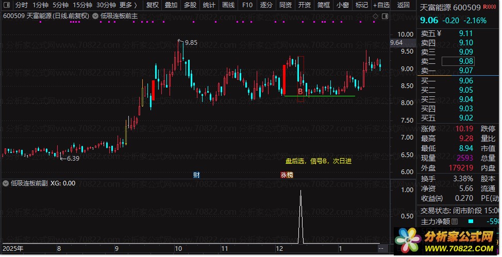Click the 标记 mark button
Image resolution: width=502 pixels, height=257 pixels.
[x=361, y=5]
